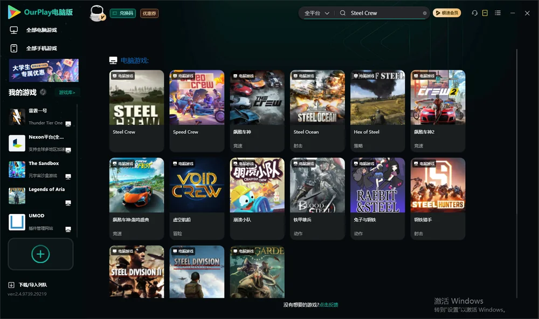Refresh my games list icon
The width and height of the screenshot is (539, 319).
(x=43, y=92)
